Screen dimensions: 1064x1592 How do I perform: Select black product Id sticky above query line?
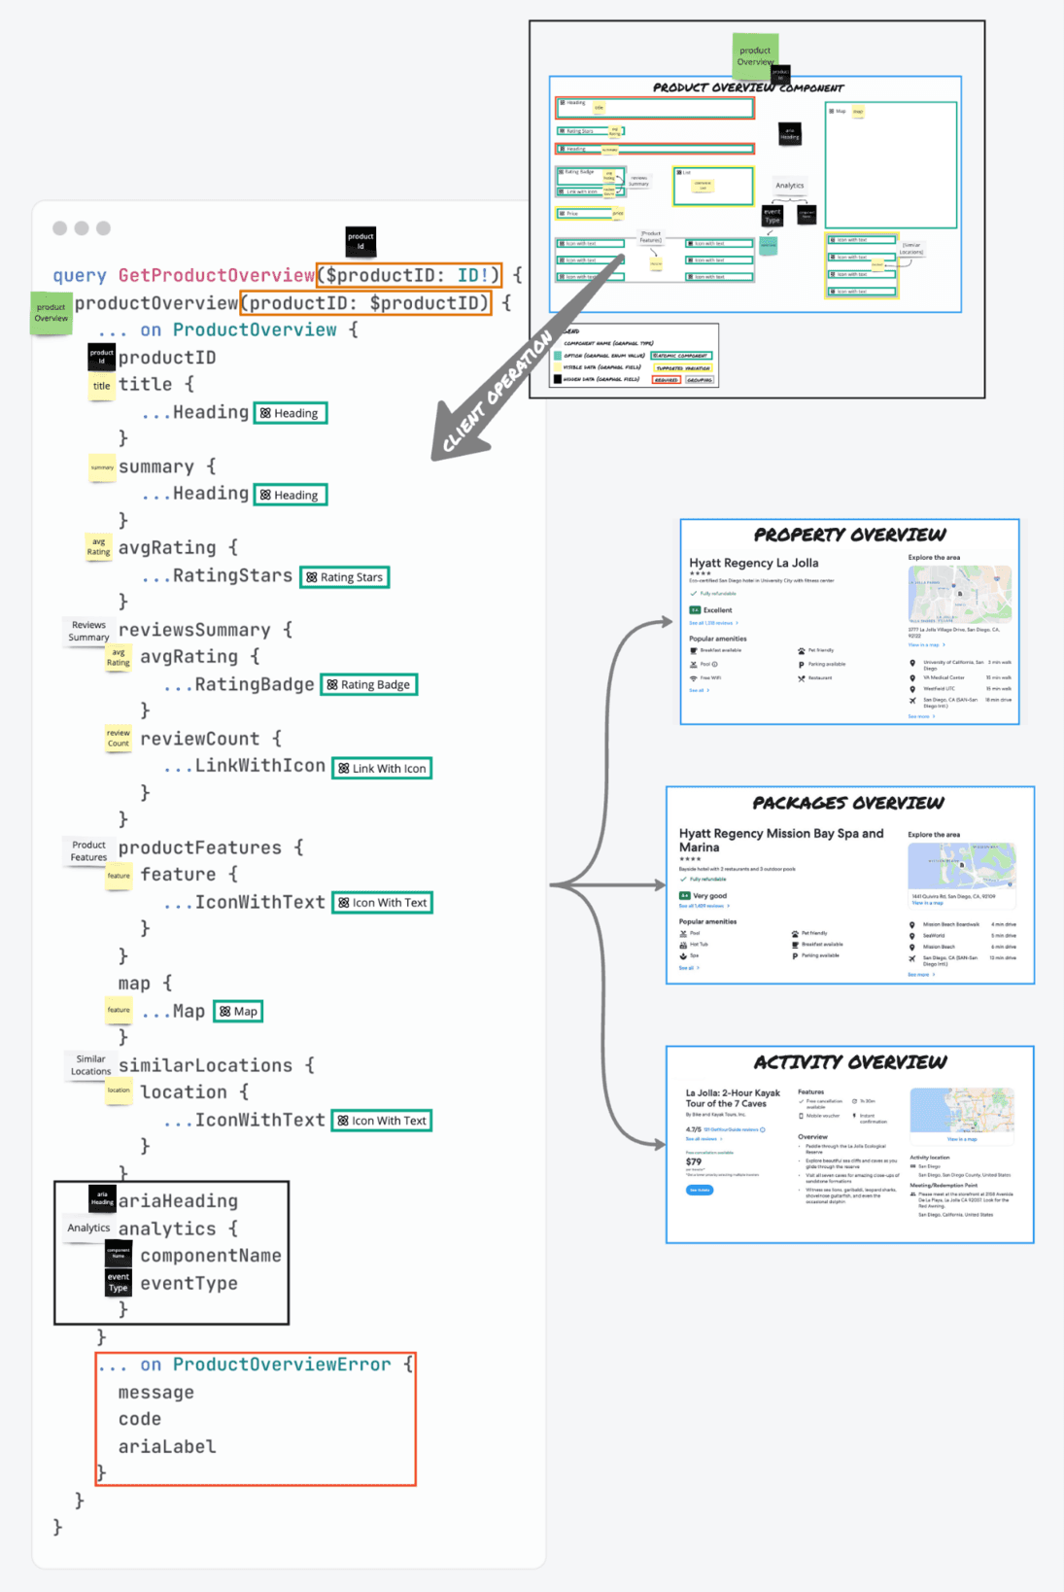(360, 240)
